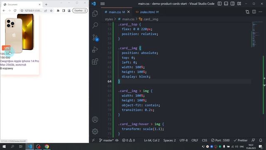Image resolution: width=266 pixels, height=150 pixels.
Task: Open the master branch picker in status bar
Action: coord(106,140)
